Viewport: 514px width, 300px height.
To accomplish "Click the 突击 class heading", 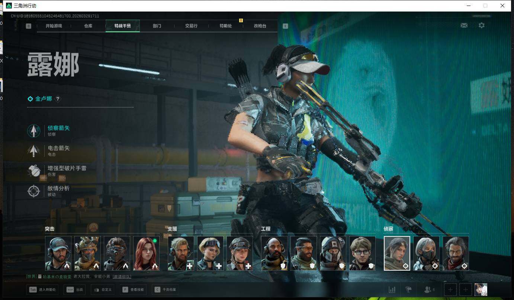I will coord(49,229).
